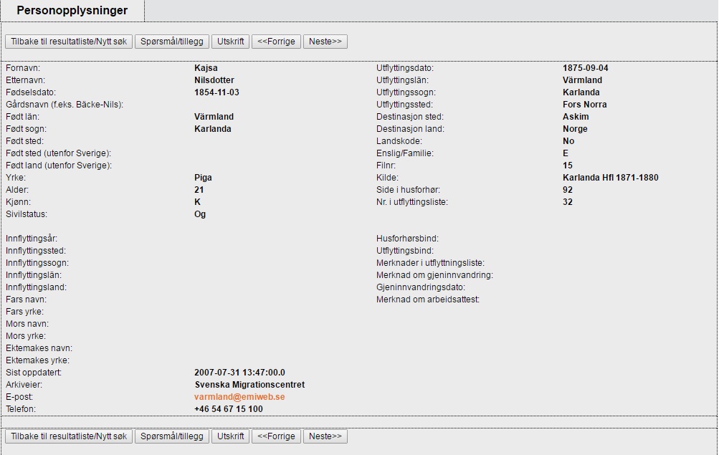Hit the bottom Neste>> button
This screenshot has width=719, height=455.
(325, 436)
